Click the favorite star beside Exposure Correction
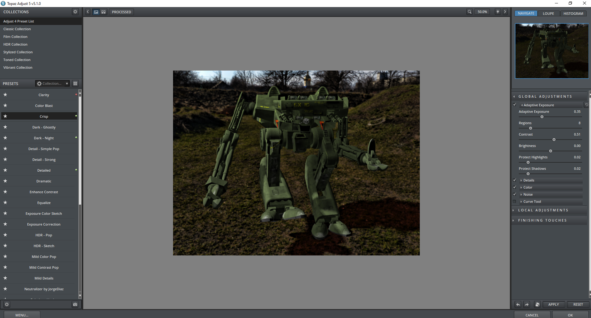This screenshot has height=318, width=591. tap(5, 224)
